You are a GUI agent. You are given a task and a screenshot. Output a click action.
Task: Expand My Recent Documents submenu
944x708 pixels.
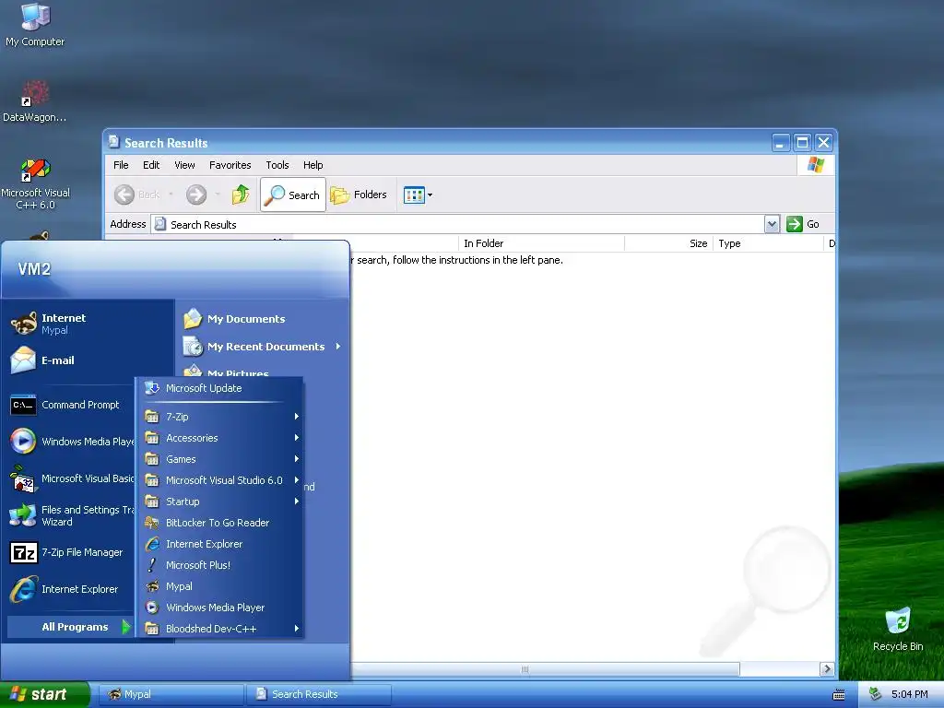pyautogui.click(x=263, y=347)
